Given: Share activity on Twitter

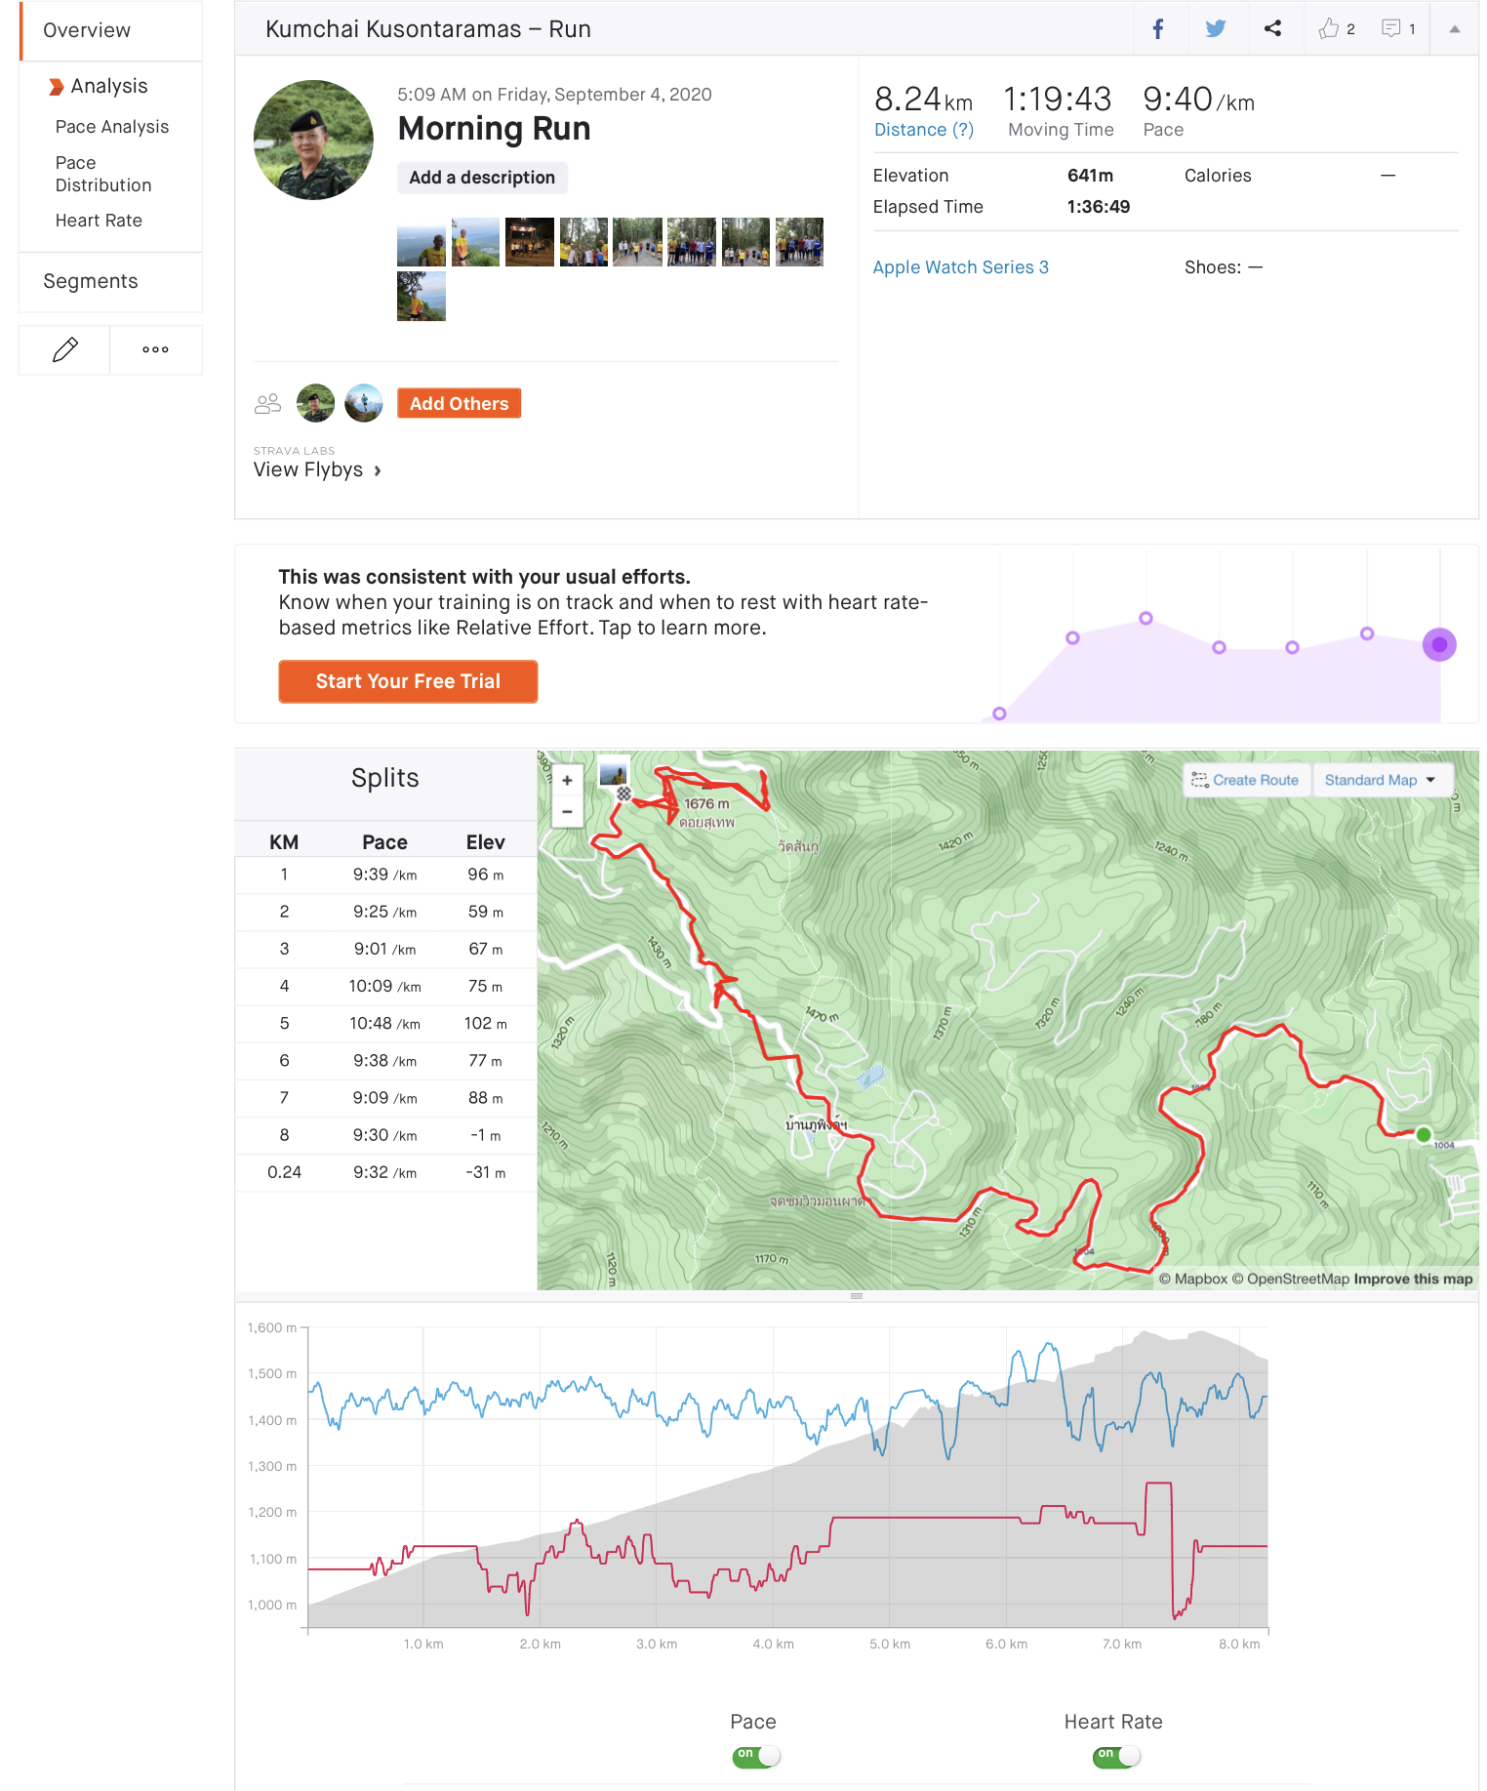Looking at the screenshot, I should 1216,29.
